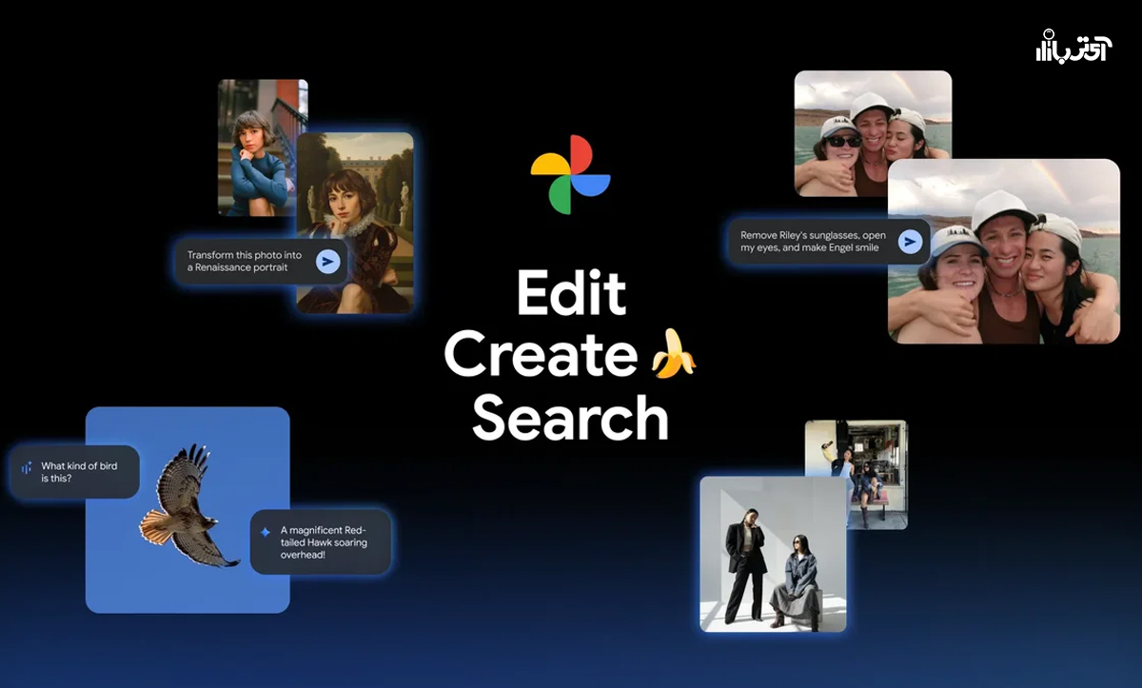Click the banana emoji beside Create
1142x688 pixels.
coord(673,355)
